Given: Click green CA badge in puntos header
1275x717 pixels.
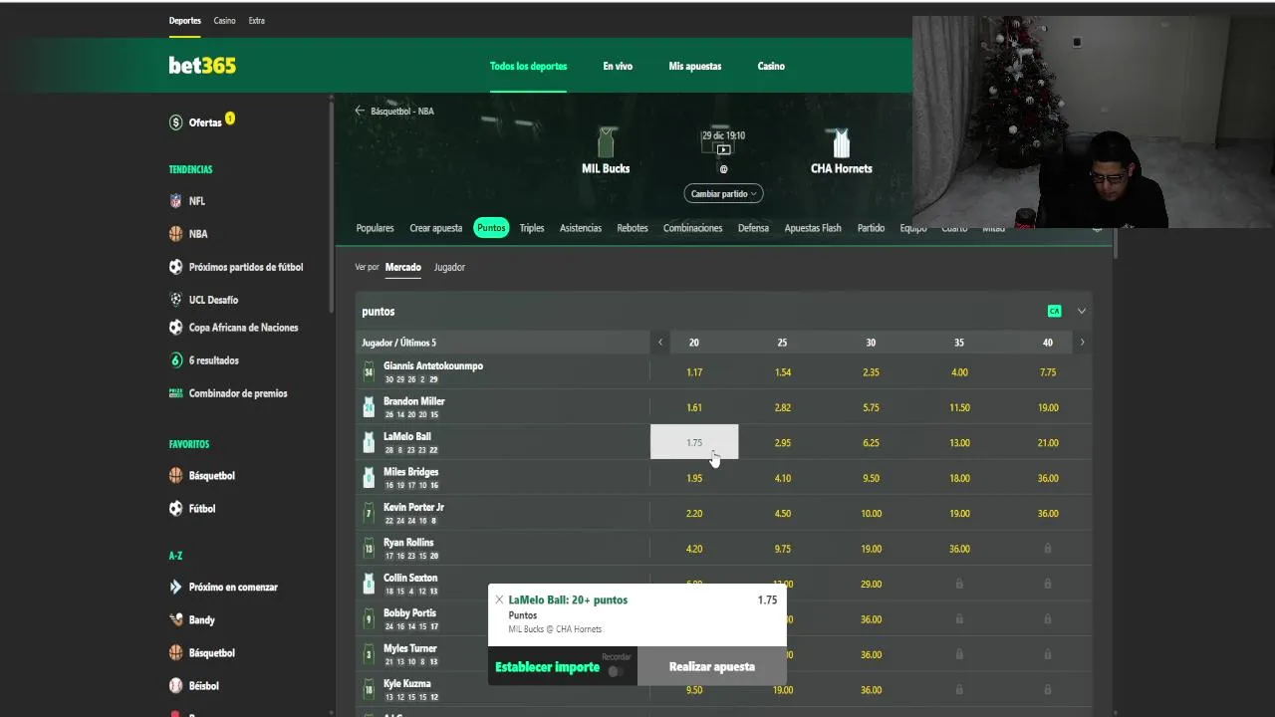Looking at the screenshot, I should tap(1054, 312).
